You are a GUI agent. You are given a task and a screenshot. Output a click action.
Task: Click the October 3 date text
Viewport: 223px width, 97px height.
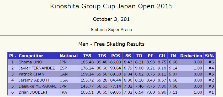tap(111, 19)
